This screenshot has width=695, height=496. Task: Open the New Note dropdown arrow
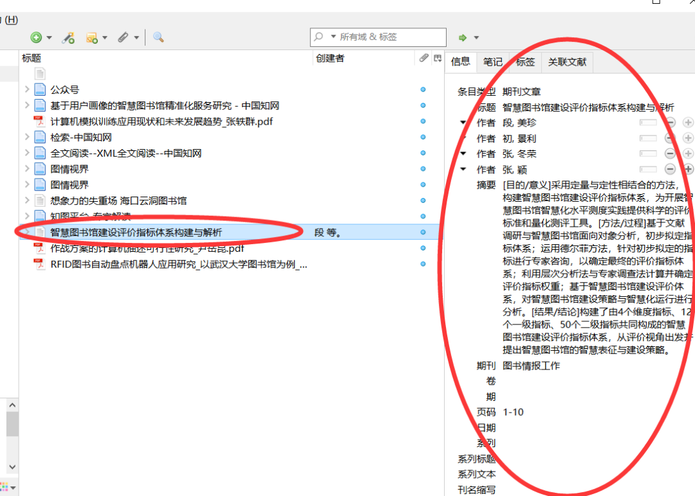click(x=105, y=38)
